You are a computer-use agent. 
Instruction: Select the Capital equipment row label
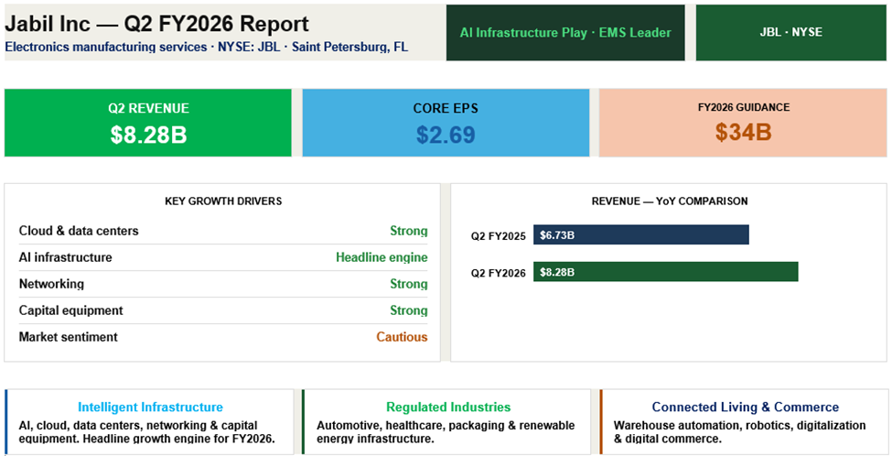coord(70,311)
